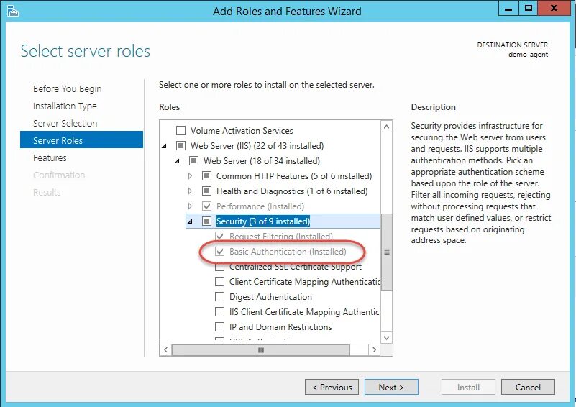Click the vertical scrollbar thumb

(x=386, y=252)
